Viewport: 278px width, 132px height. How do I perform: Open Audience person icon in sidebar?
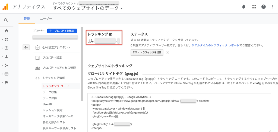7,57
